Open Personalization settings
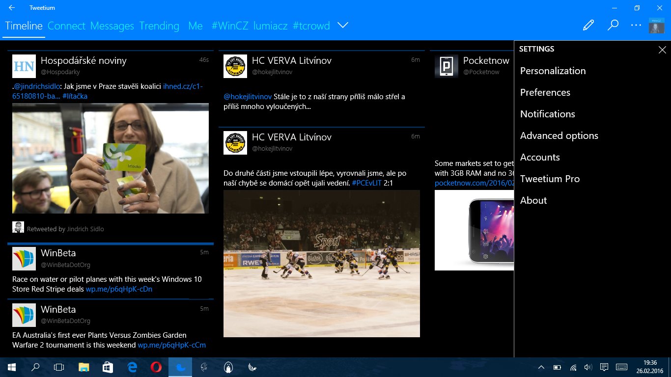This screenshot has width=671, height=377. pyautogui.click(x=553, y=71)
